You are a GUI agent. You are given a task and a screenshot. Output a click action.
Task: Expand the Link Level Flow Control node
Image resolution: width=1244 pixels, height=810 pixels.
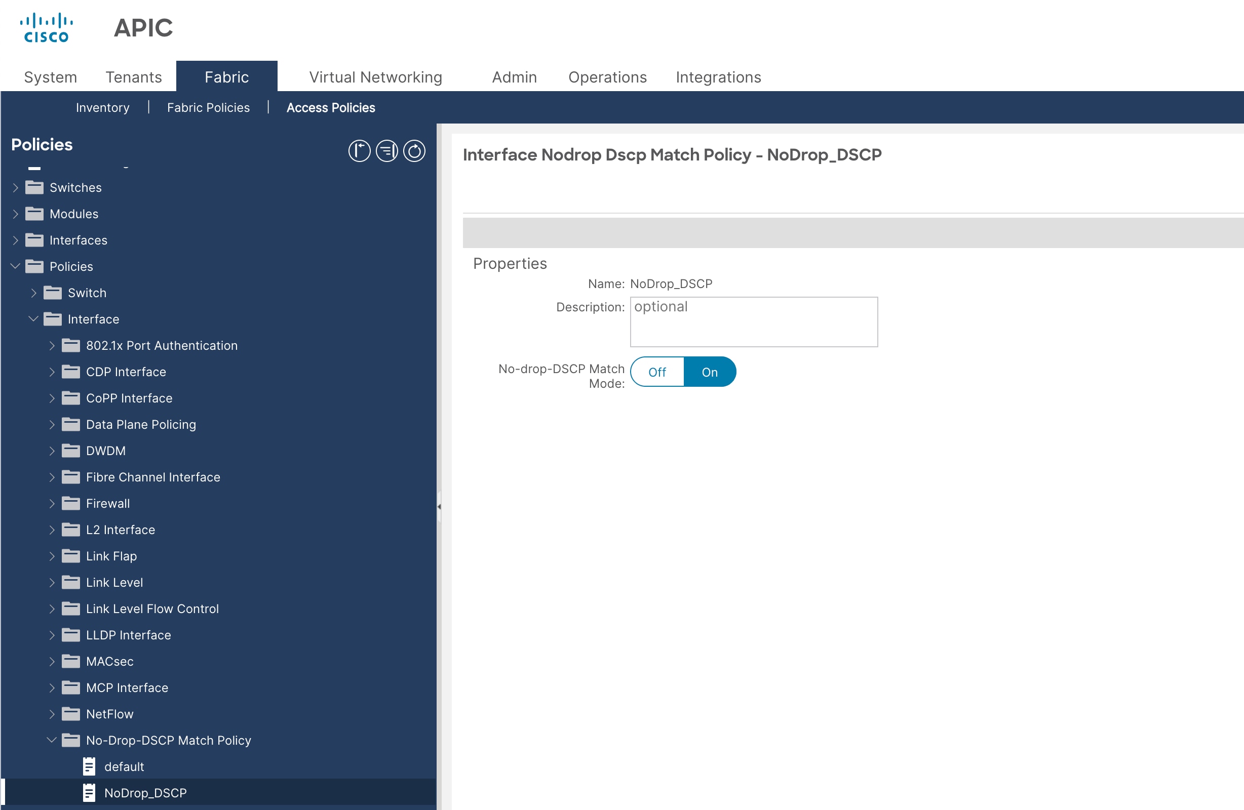pyautogui.click(x=52, y=609)
